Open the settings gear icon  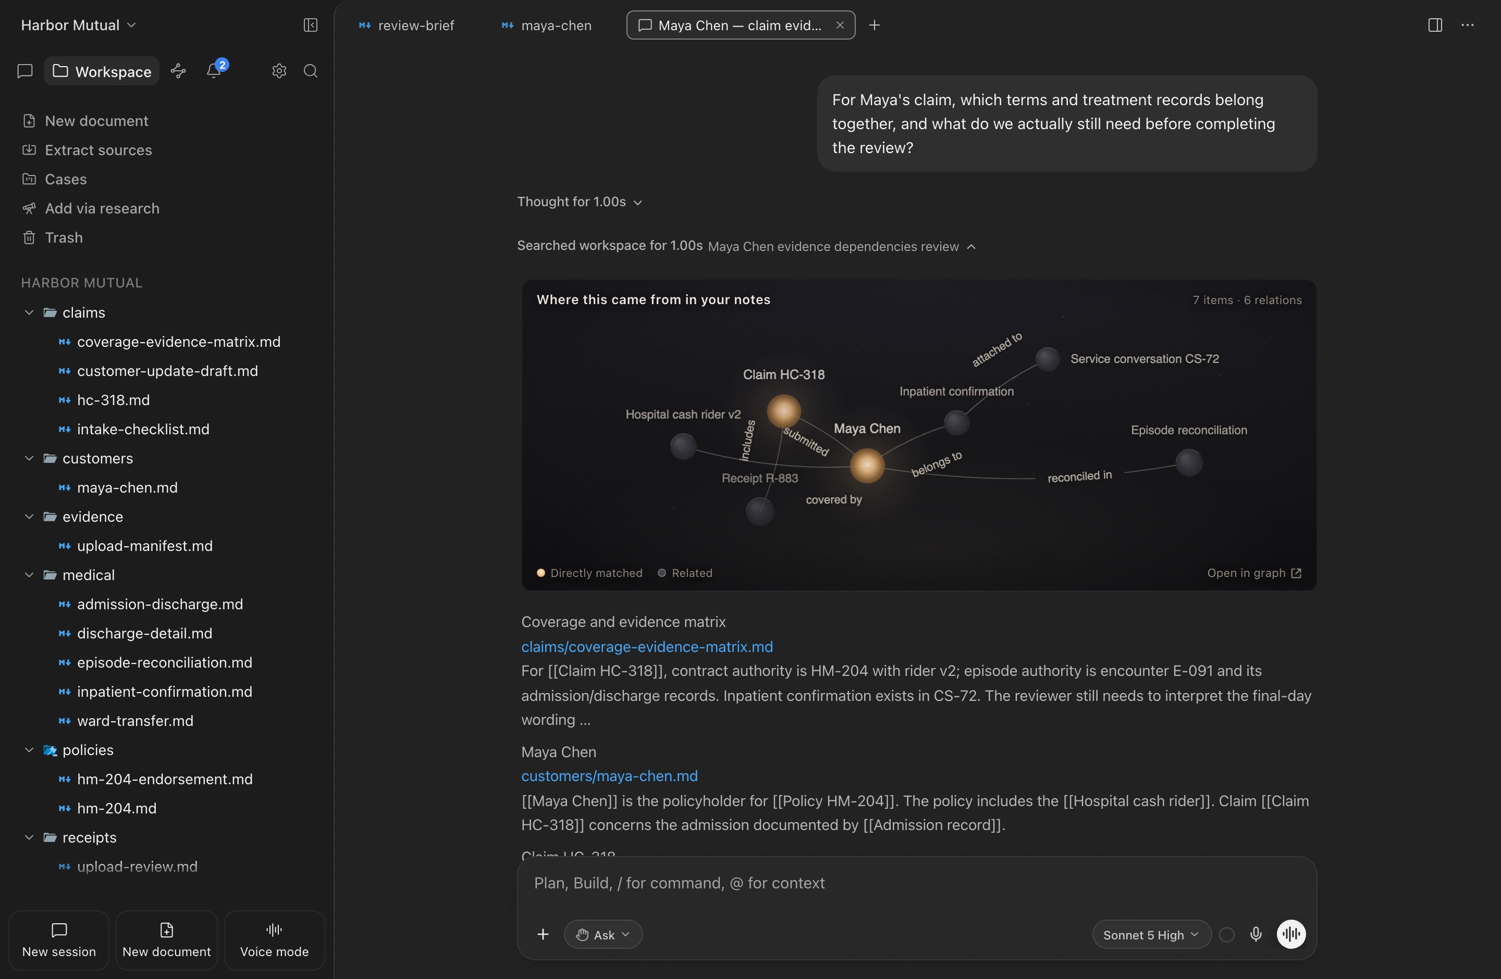point(279,70)
